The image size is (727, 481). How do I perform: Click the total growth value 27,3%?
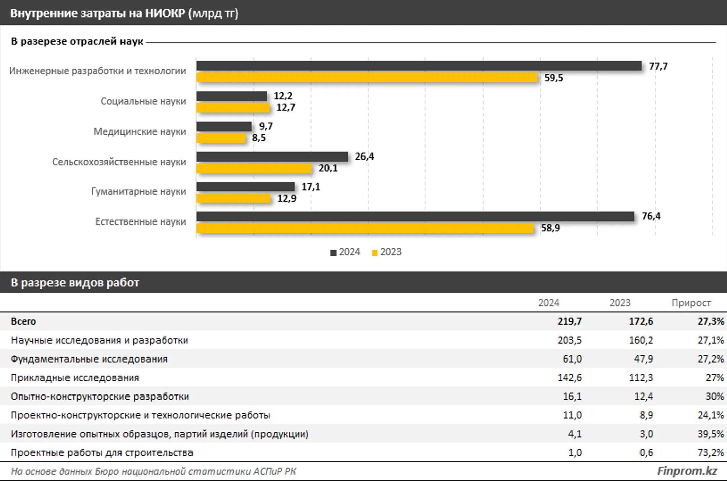click(711, 321)
